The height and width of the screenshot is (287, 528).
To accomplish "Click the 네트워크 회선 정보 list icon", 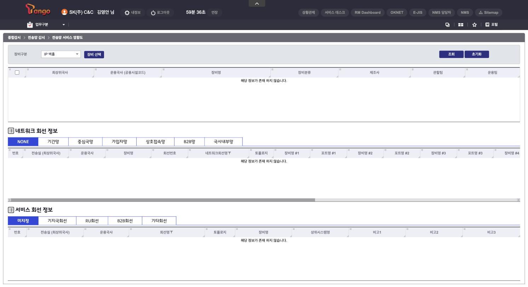I will click(x=11, y=131).
